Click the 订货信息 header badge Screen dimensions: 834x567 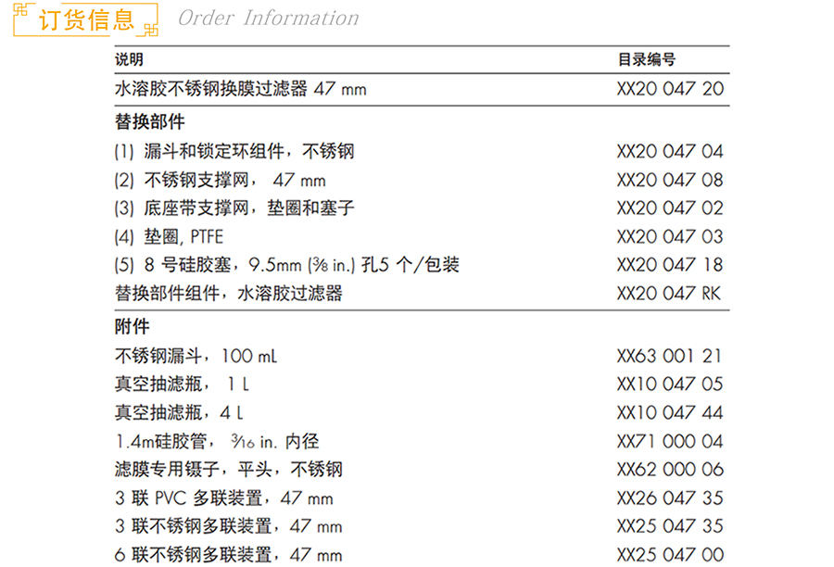point(86,19)
